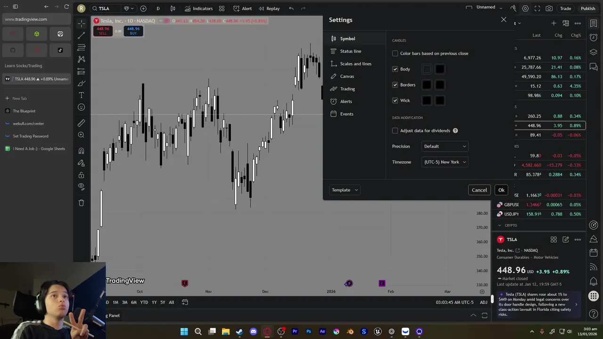The image size is (603, 339).
Task: Click the undo arrow in toolbar
Action: coord(291,8)
